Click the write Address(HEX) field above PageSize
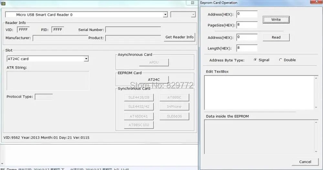This screenshot has width=323, height=170. (247, 14)
